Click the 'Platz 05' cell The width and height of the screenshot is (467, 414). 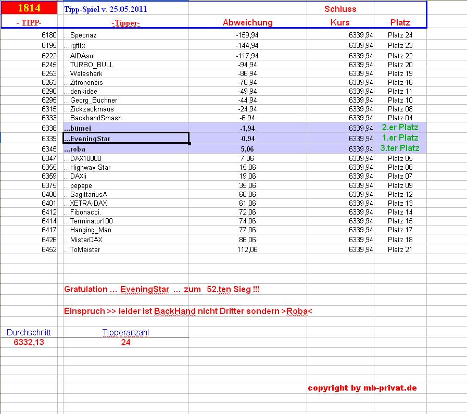click(400, 158)
